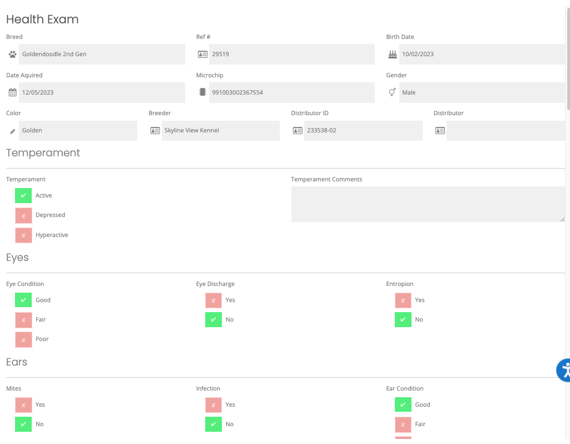Click the vertical page scrollbar

click(x=567, y=56)
